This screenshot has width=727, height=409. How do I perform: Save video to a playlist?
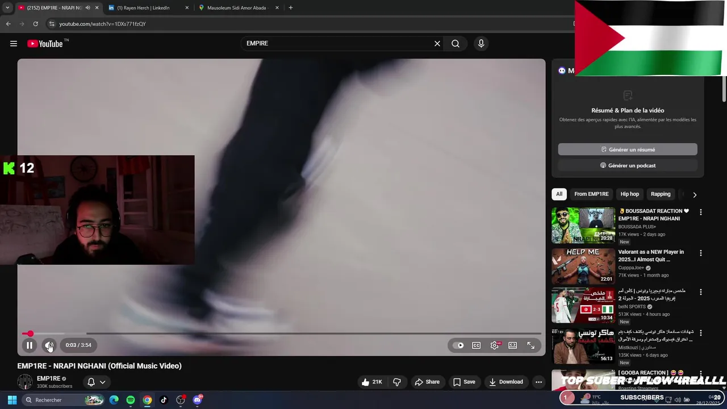[463, 382]
